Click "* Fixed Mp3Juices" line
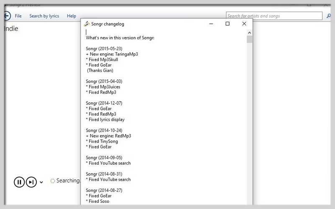Image resolution: width=335 pixels, height=209 pixels. tap(103, 87)
